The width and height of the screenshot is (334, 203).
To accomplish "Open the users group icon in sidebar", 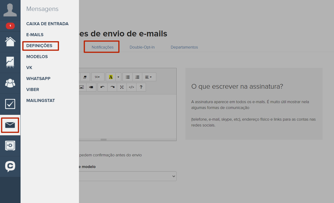I will 10,83.
